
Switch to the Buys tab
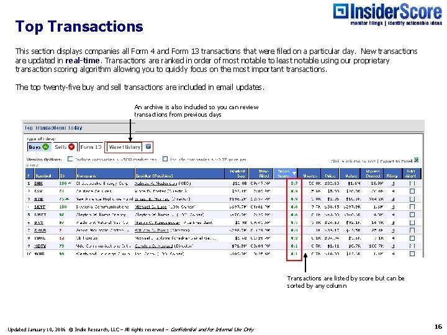coord(39,147)
